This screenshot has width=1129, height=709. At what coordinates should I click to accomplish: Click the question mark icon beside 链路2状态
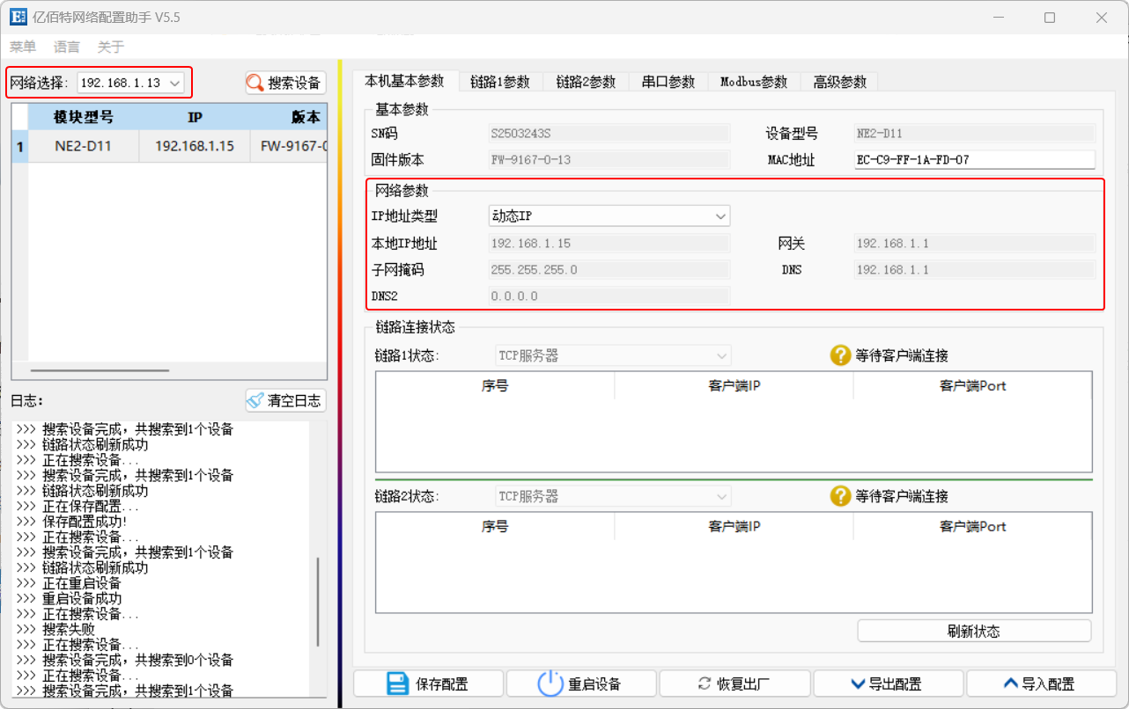click(x=840, y=496)
